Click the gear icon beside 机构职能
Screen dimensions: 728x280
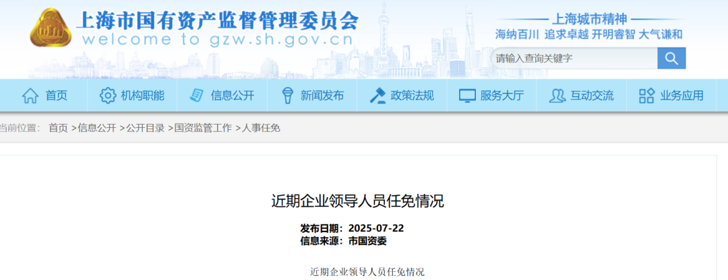click(108, 96)
